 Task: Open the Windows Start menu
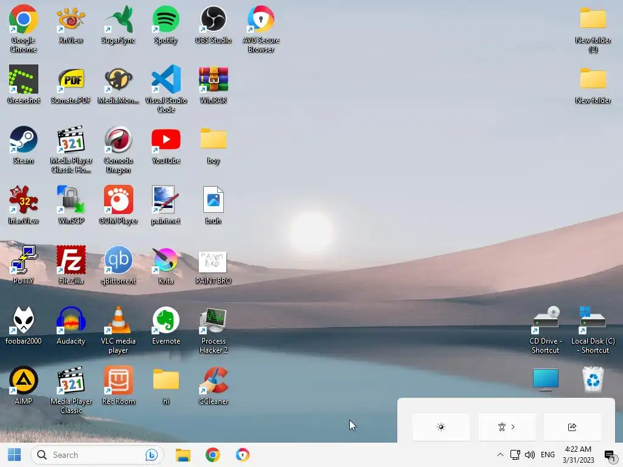(15, 455)
